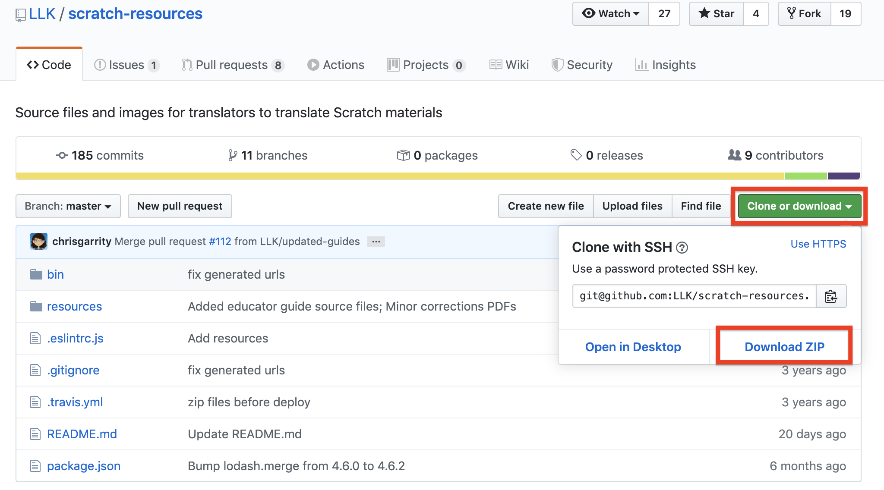Open the scratch-resources repository title link

click(135, 14)
